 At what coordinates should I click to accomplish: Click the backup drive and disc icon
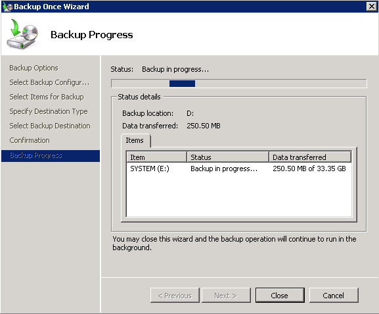pyautogui.click(x=22, y=34)
